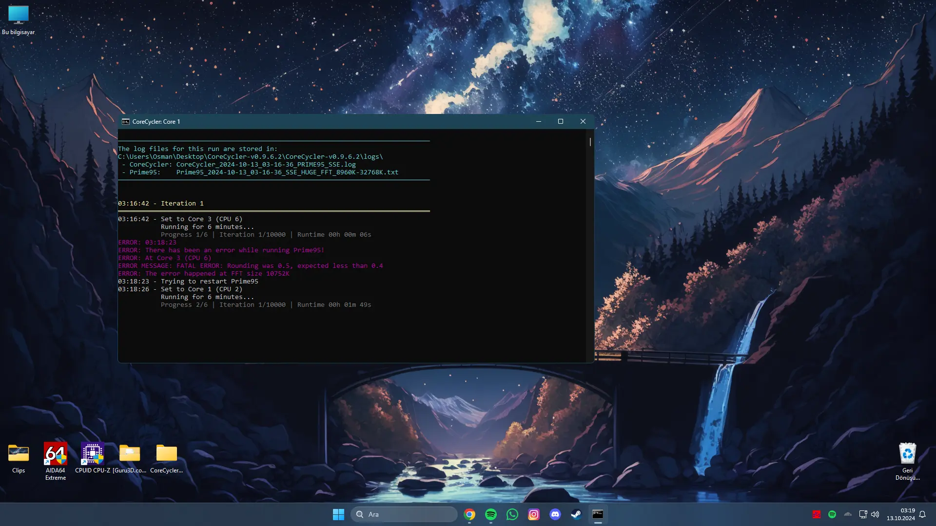Open Discord from the taskbar
The image size is (936, 526).
(x=555, y=514)
